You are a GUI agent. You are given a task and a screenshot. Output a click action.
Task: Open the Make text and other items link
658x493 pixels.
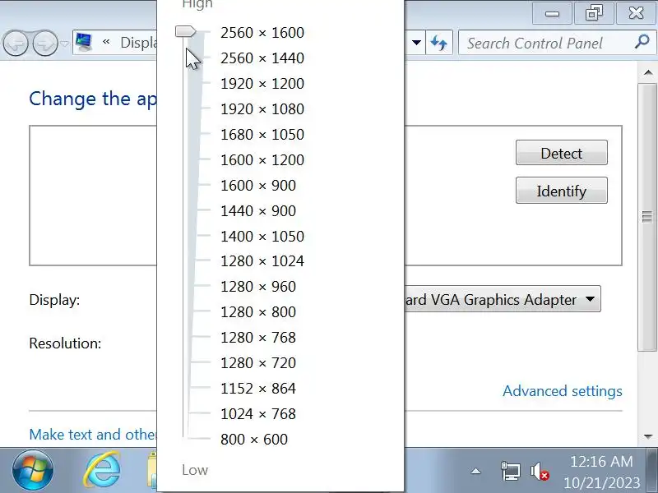[x=93, y=435]
